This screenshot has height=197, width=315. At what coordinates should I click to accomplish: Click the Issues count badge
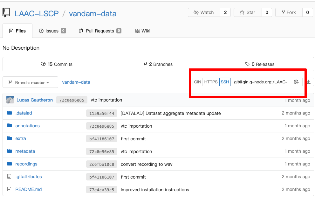tap(64, 31)
